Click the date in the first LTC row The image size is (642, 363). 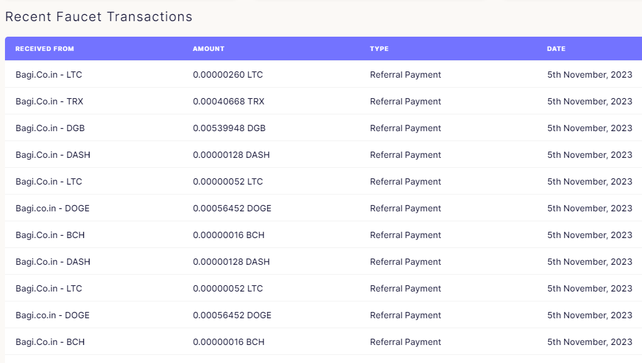point(590,75)
